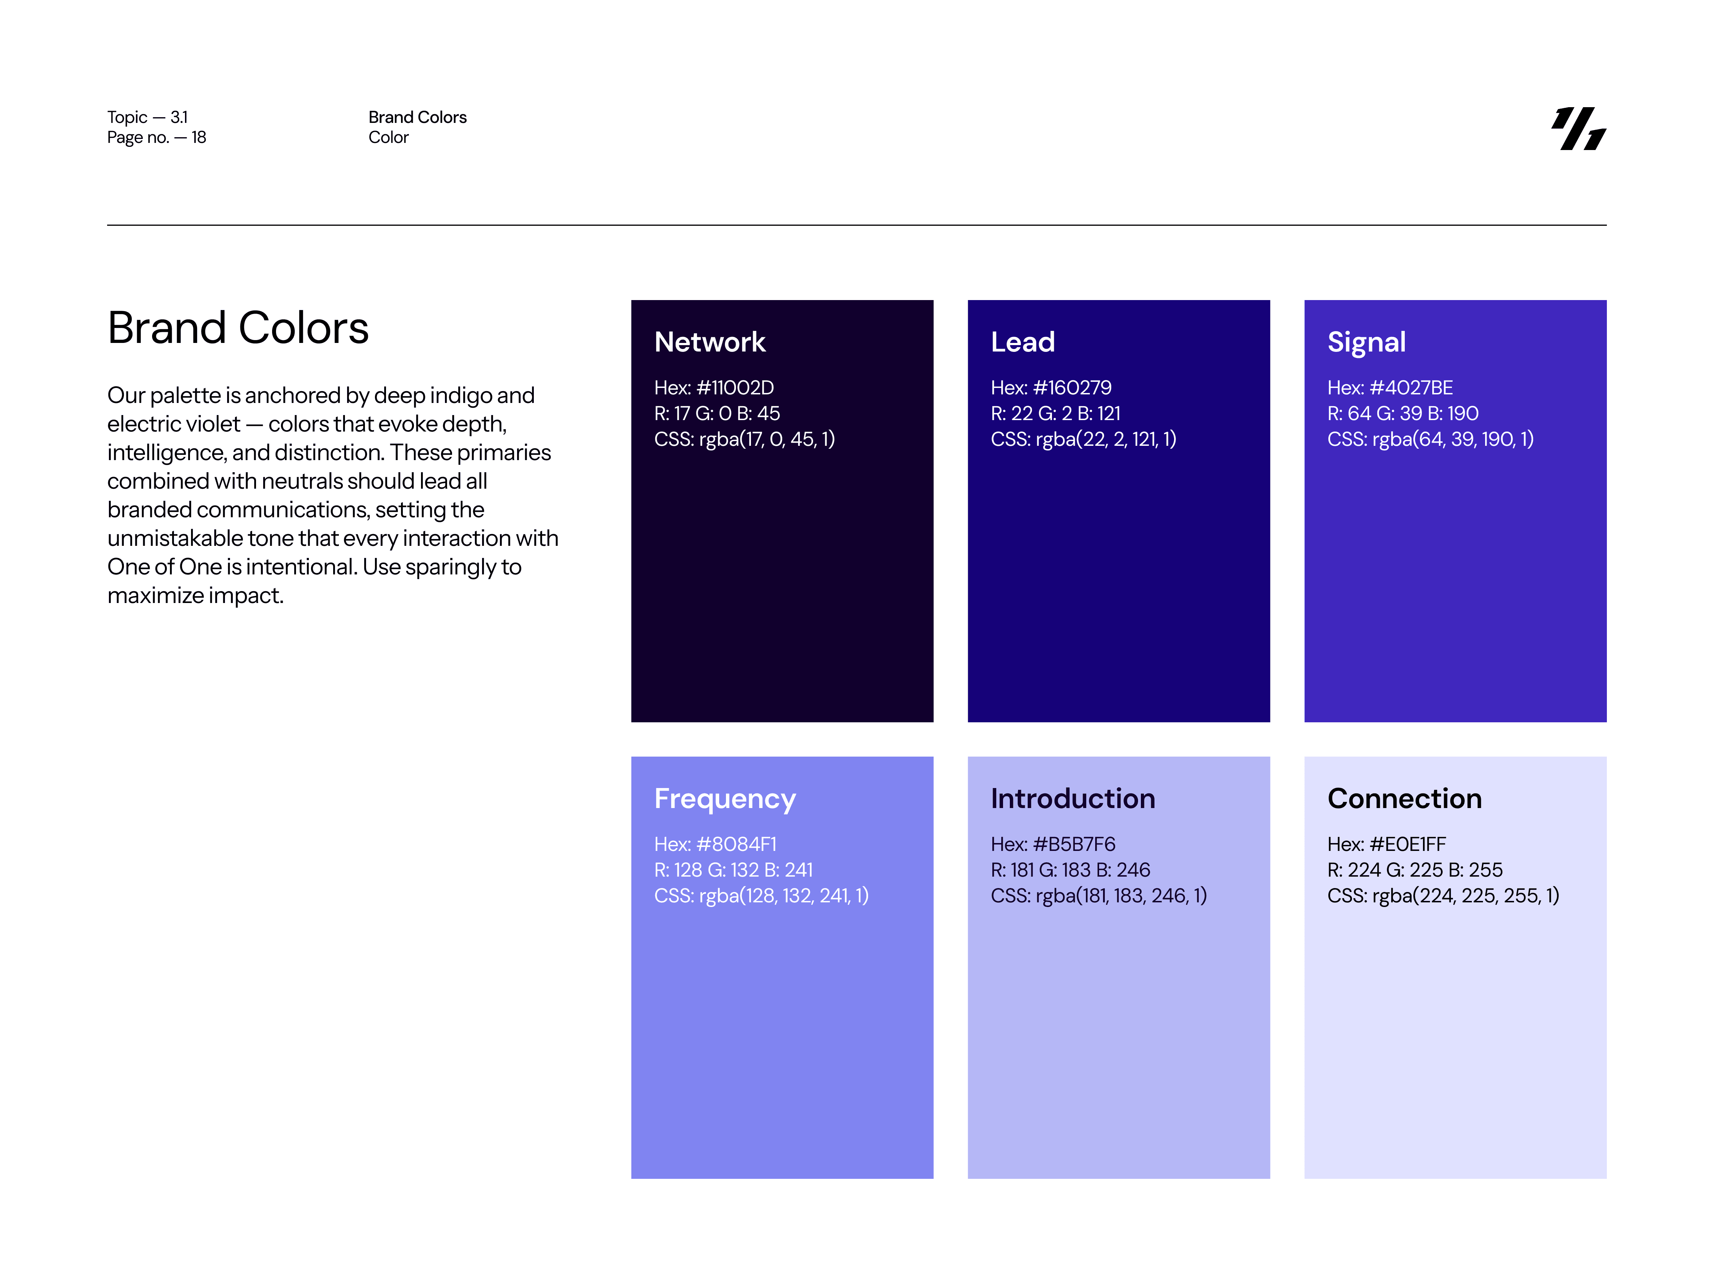Click the Brand Colors main heading
The height and width of the screenshot is (1286, 1714).
click(238, 328)
